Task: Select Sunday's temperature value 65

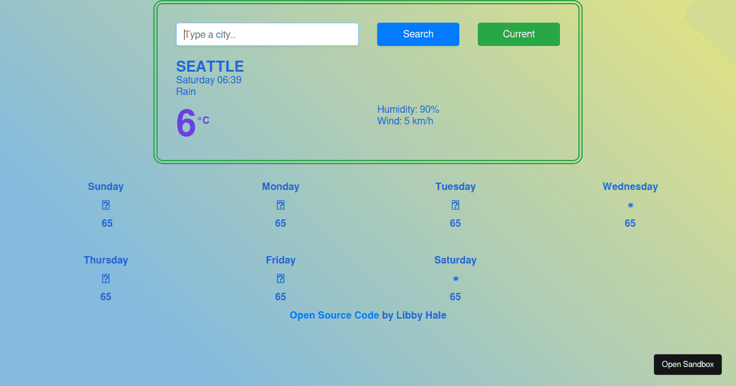Action: point(106,223)
